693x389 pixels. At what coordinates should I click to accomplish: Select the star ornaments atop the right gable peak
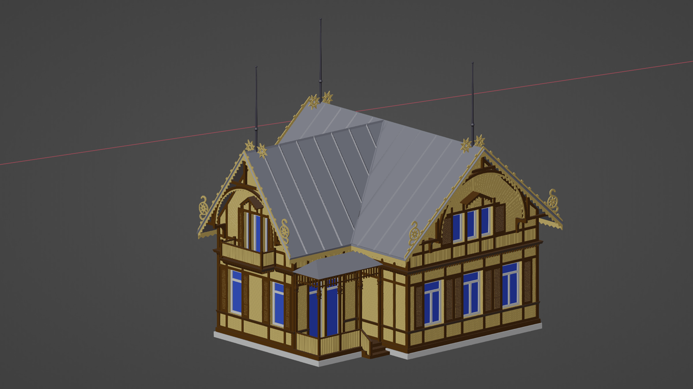tap(473, 143)
